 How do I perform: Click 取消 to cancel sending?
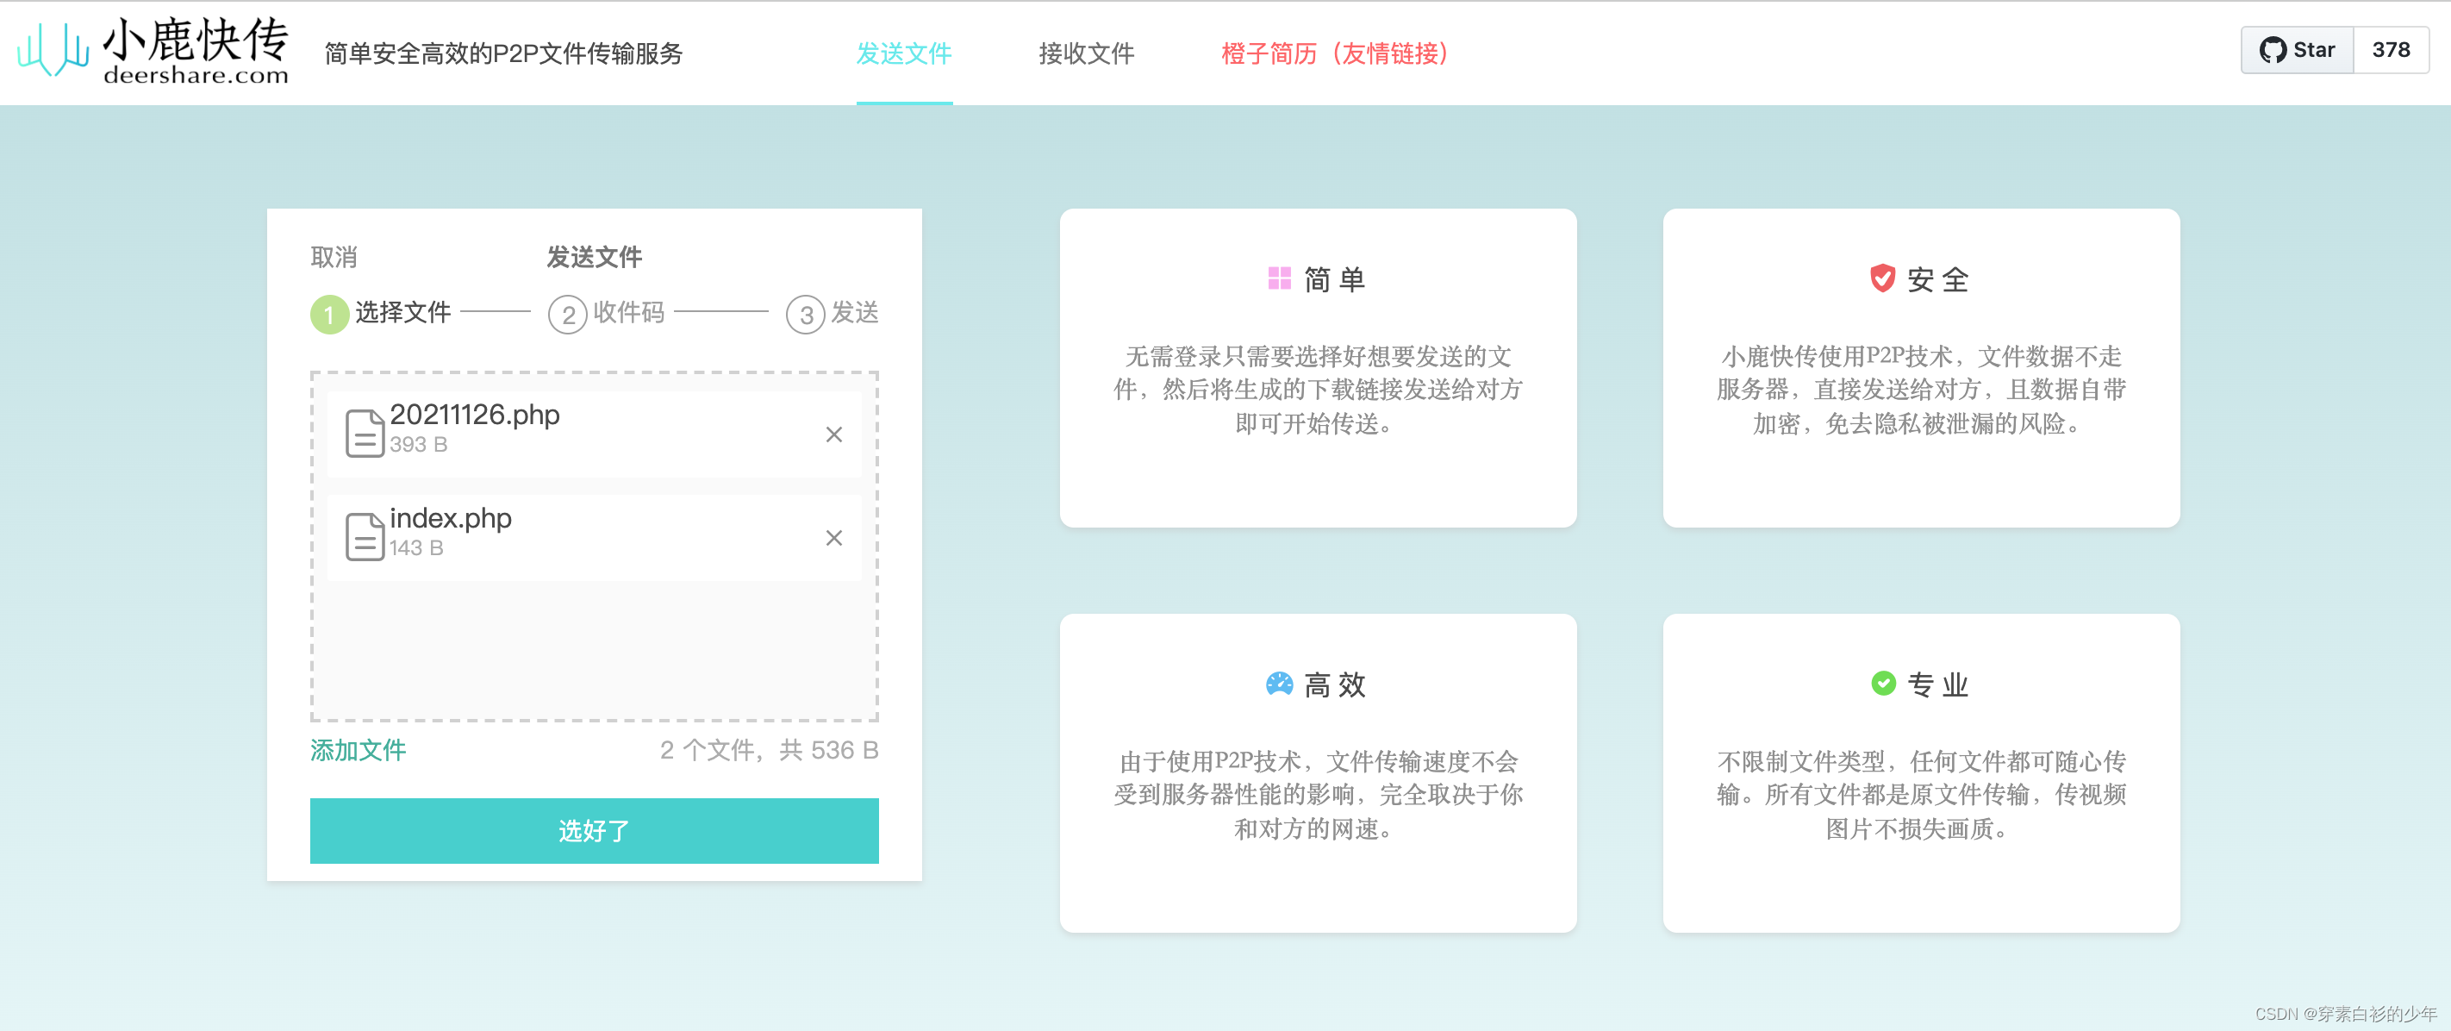334,257
